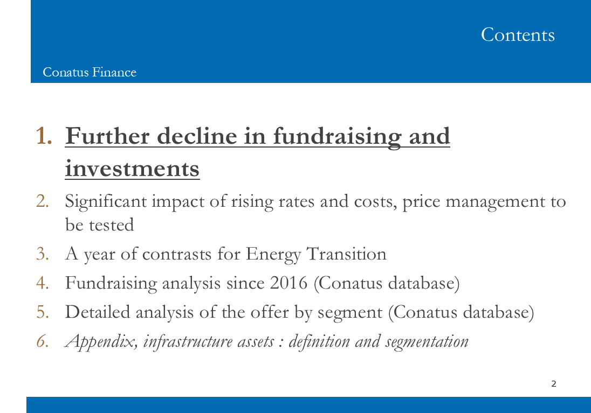Click the 'Further decline in fundraising and' heading link

pyautogui.click(x=257, y=136)
